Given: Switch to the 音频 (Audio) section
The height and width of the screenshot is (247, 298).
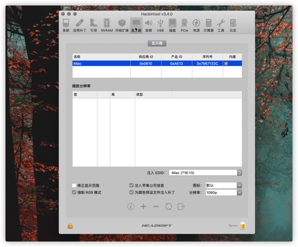Looking at the screenshot, I should (149, 23).
